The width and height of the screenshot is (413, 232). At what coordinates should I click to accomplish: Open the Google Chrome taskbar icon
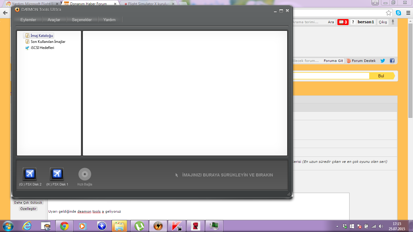[x=64, y=226]
